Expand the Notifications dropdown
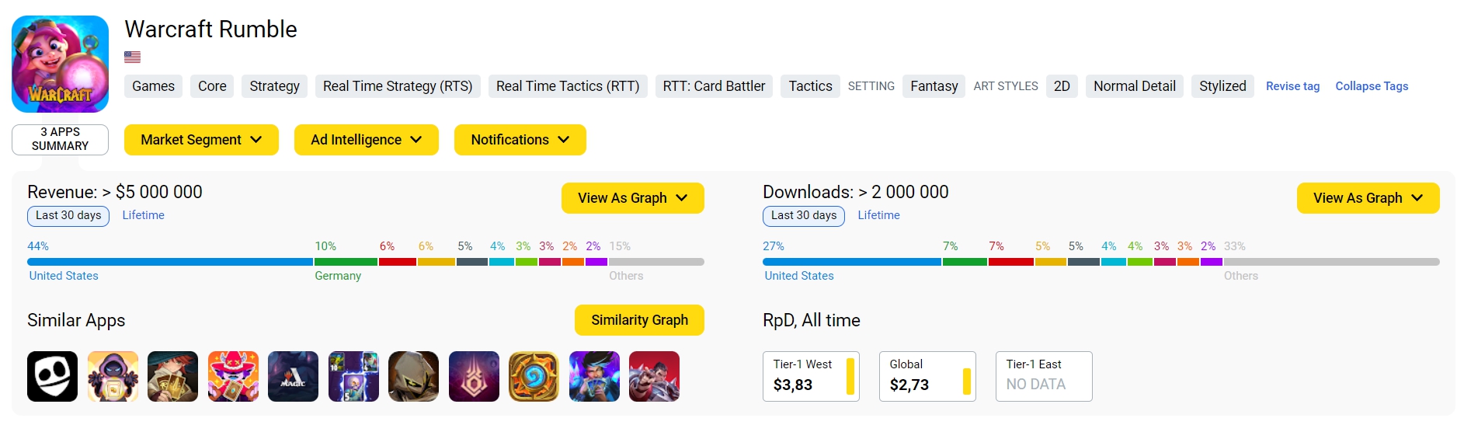1464x425 pixels. point(520,140)
